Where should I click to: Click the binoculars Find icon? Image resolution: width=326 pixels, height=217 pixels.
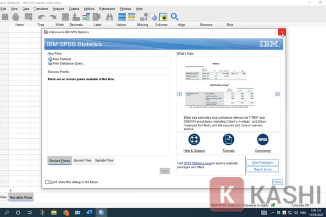[x=110, y=17]
